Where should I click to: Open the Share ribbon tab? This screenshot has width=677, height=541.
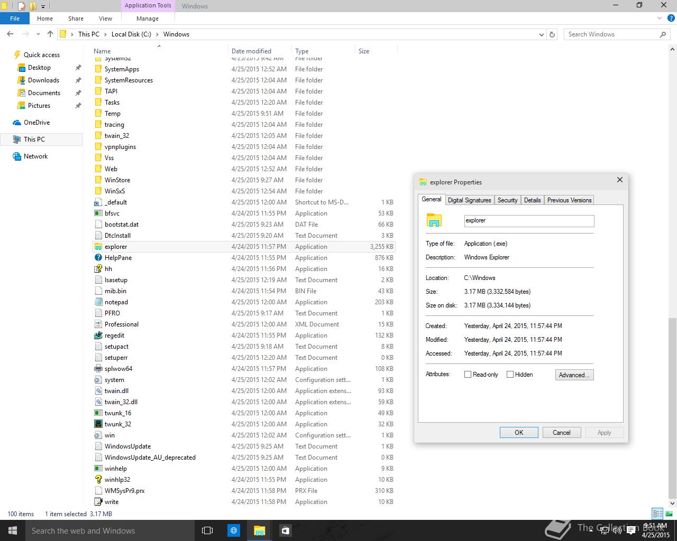pyautogui.click(x=76, y=18)
